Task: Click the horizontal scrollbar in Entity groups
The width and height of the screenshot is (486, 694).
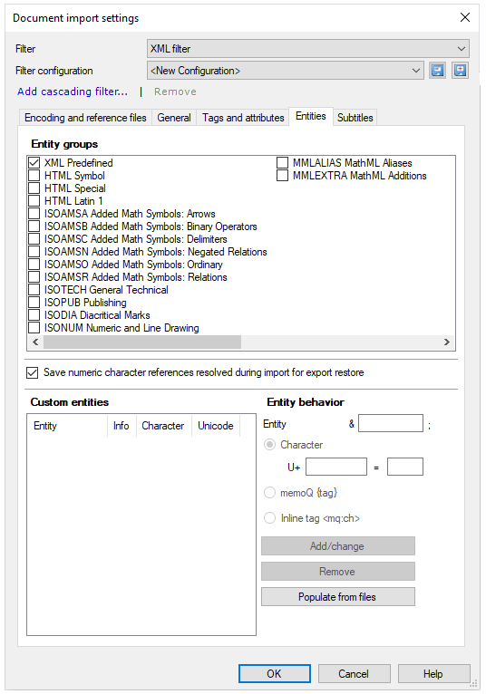Action: click(x=142, y=342)
